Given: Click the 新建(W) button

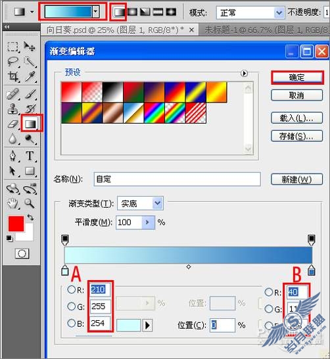Looking at the screenshot, I should click(297, 179).
